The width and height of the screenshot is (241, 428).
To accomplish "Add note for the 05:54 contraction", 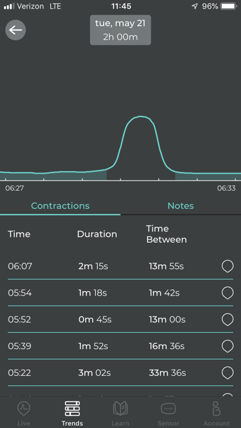I will (228, 293).
